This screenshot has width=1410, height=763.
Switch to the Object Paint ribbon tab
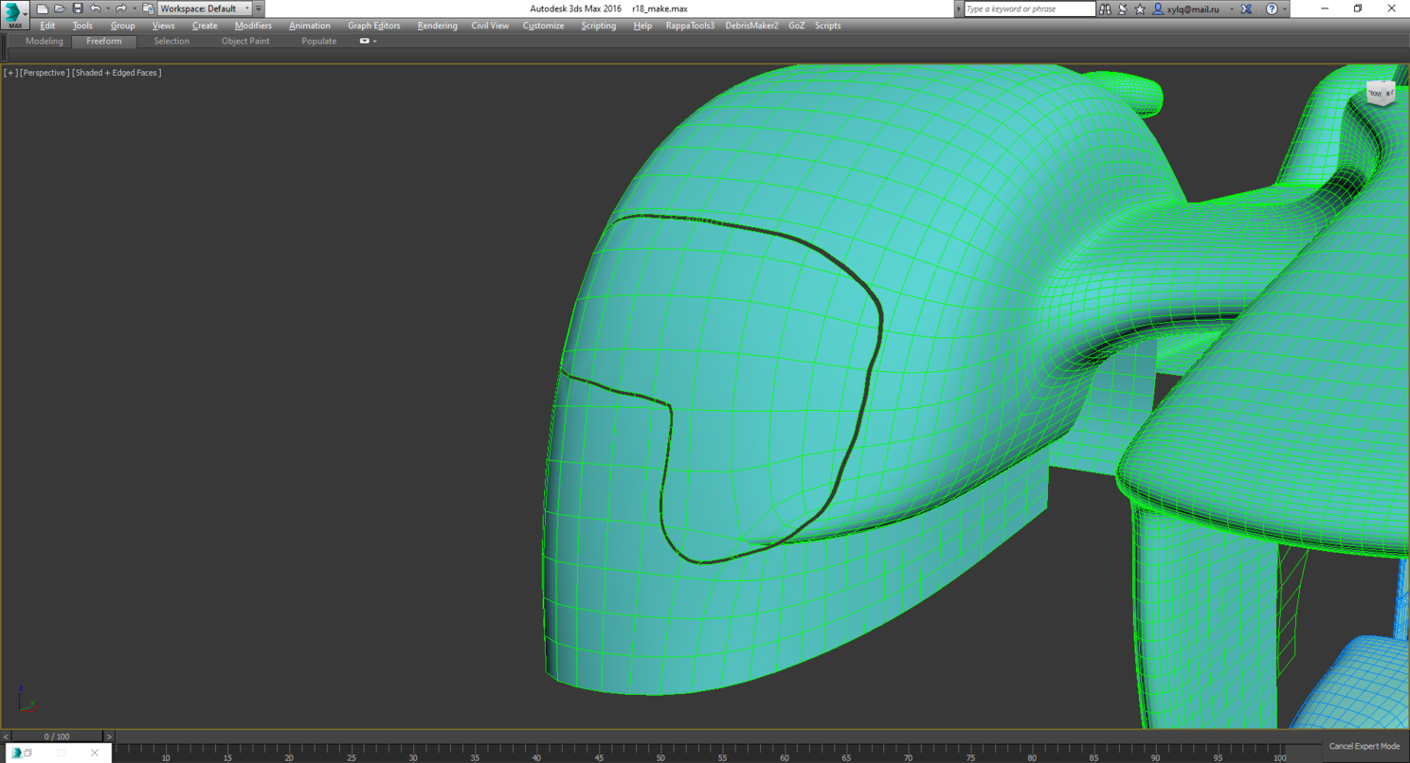point(245,41)
